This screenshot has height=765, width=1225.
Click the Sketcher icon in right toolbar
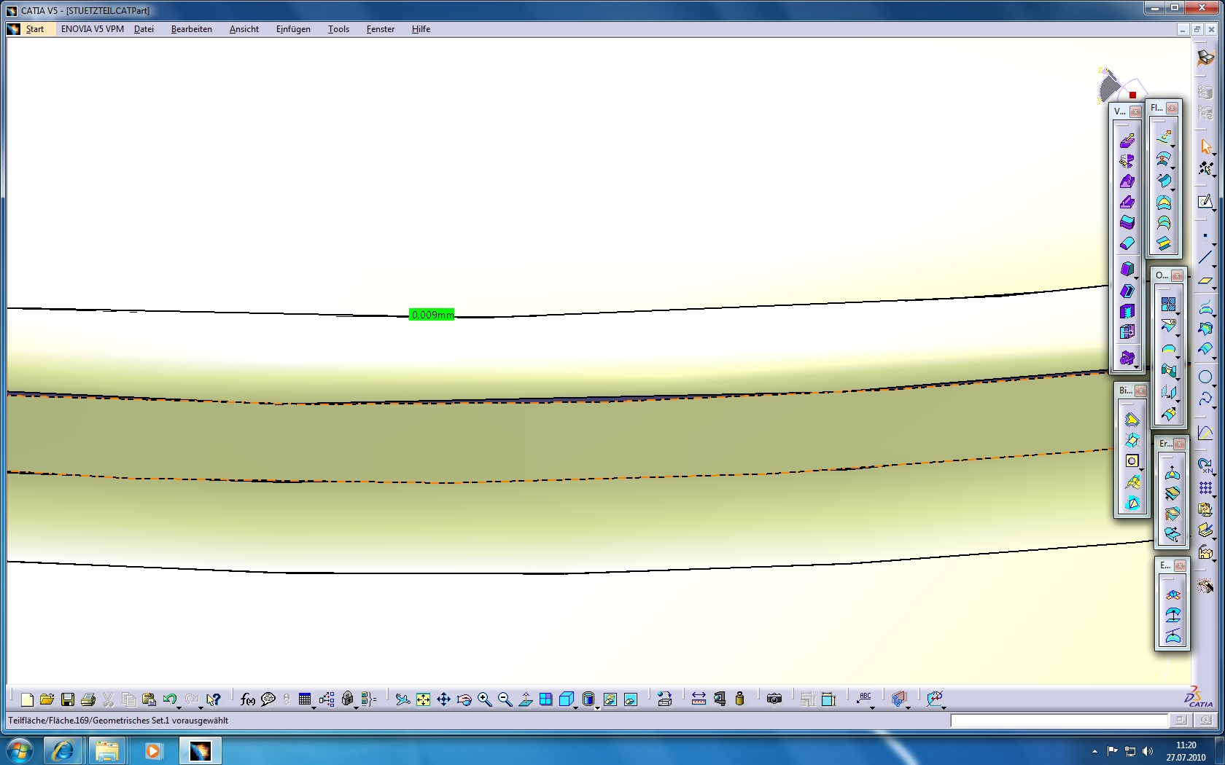click(x=1205, y=202)
